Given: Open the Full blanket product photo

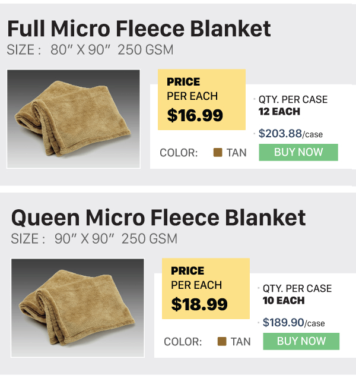Looking at the screenshot, I should (74, 119).
